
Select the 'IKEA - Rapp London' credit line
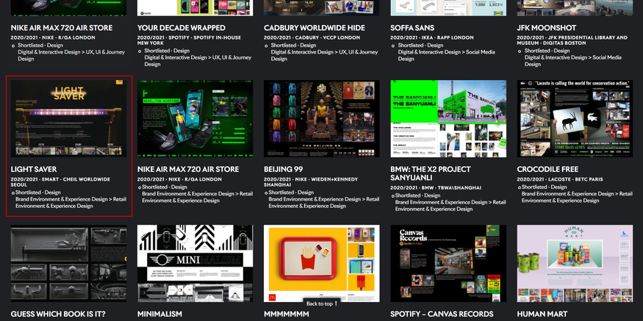[x=432, y=37]
